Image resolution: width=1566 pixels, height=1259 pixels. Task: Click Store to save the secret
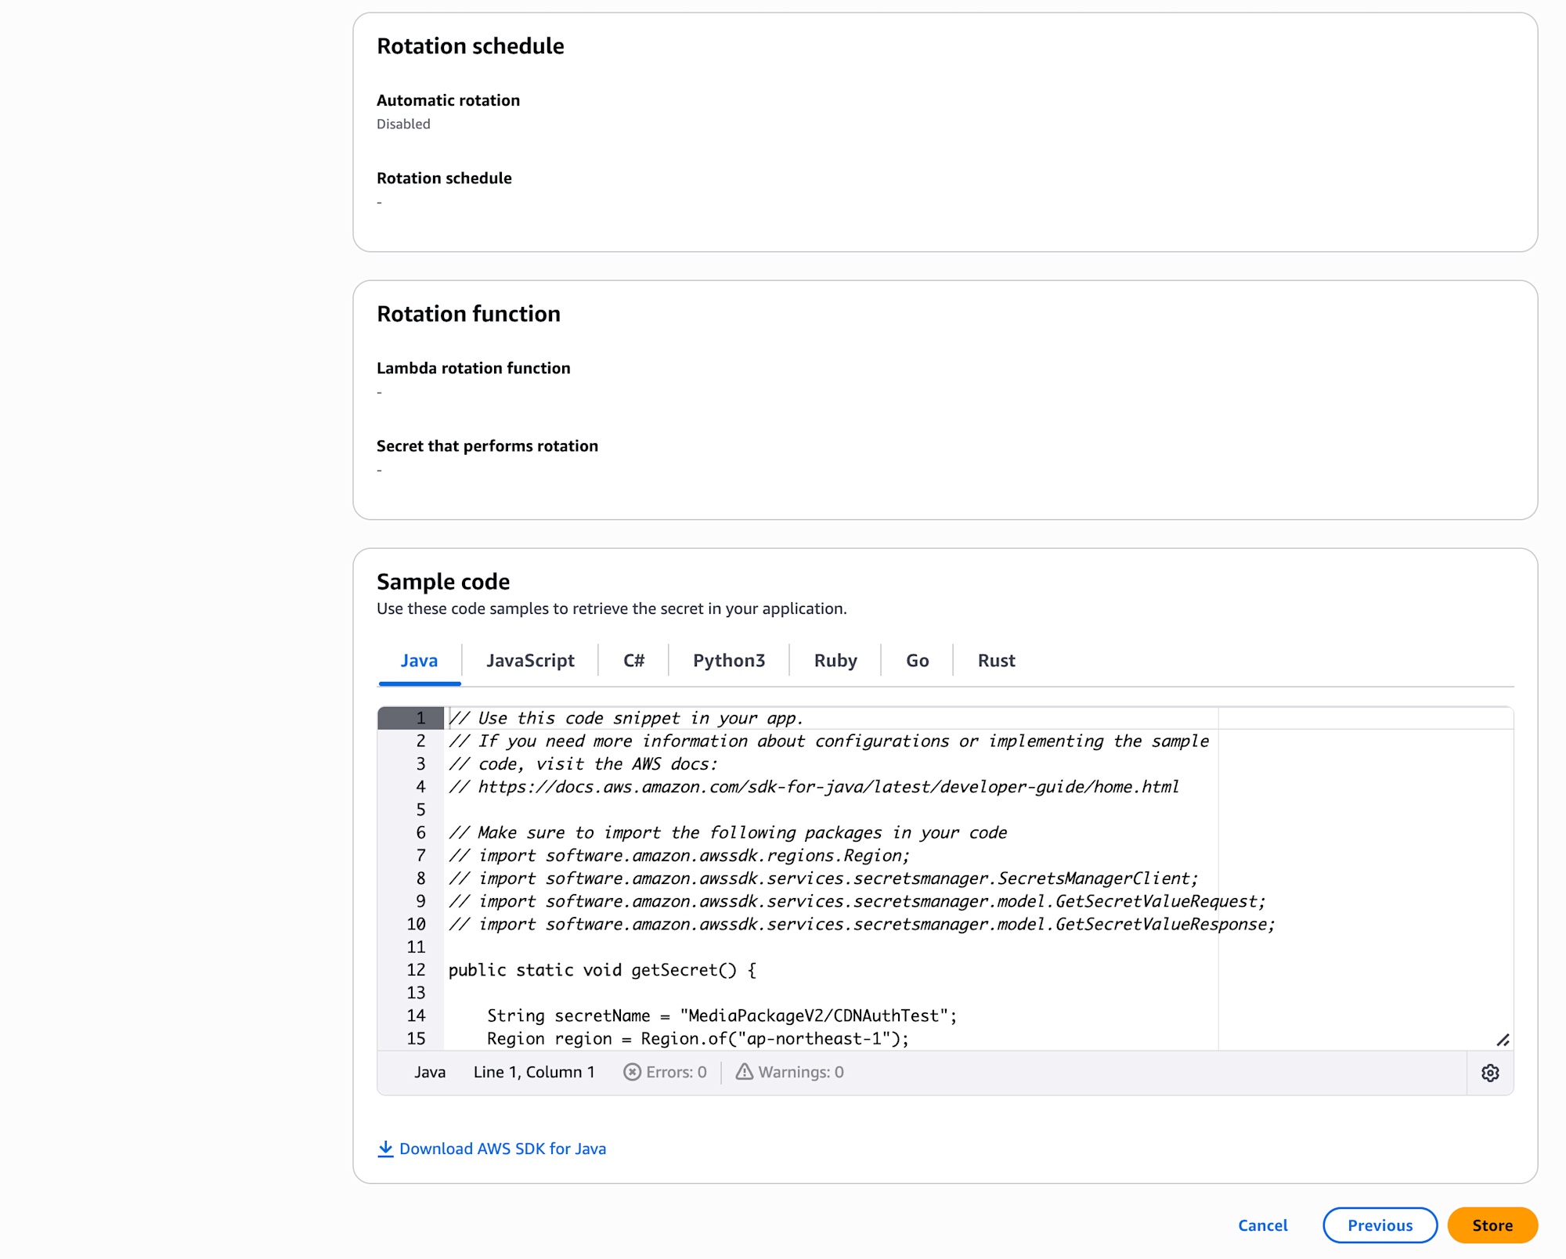1492,1225
